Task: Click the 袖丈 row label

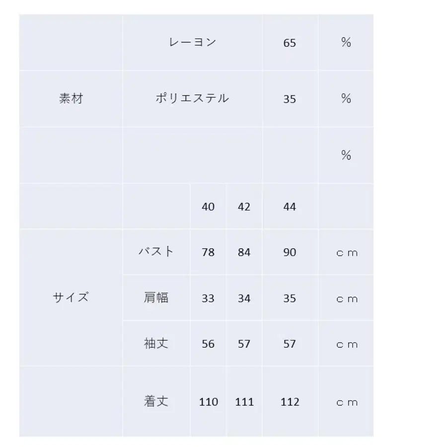Action: pos(156,344)
